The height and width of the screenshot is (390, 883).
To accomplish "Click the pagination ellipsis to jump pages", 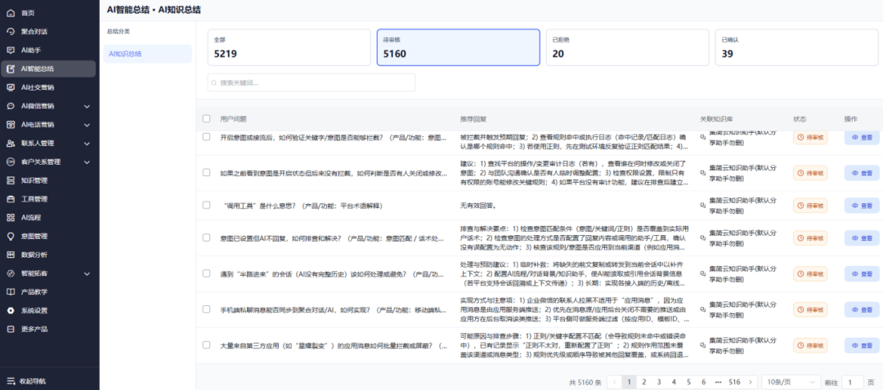I will [718, 382].
